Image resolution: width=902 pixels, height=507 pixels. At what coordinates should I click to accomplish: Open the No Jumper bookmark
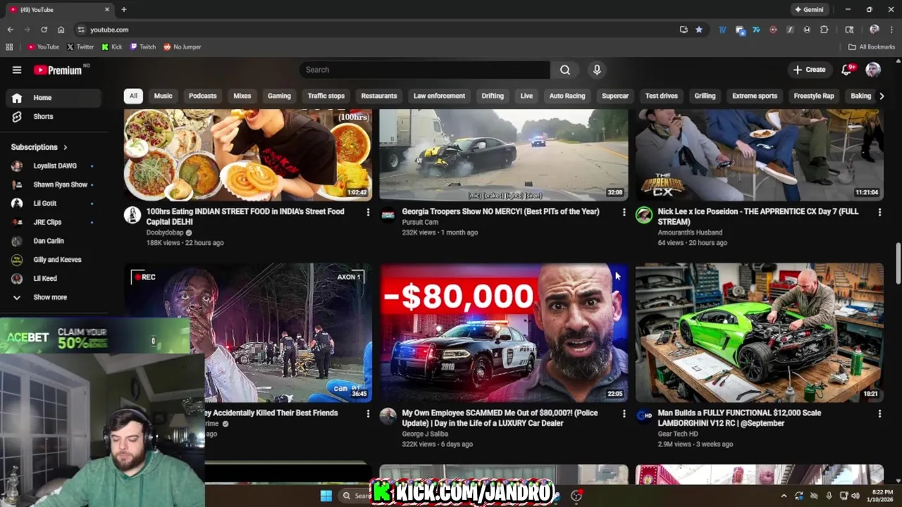click(183, 47)
